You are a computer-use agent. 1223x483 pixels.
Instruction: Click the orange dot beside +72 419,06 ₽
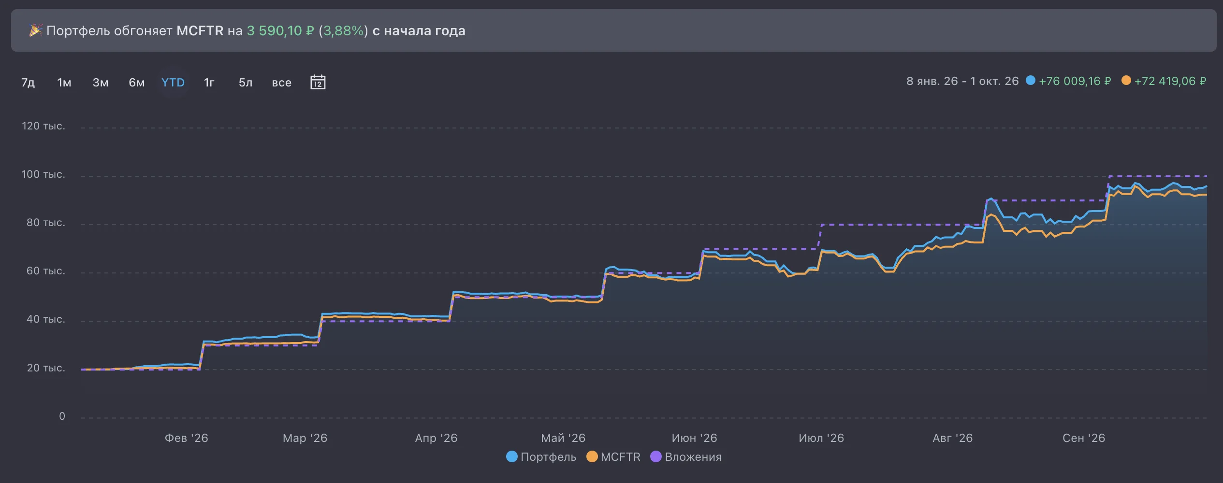point(1126,81)
